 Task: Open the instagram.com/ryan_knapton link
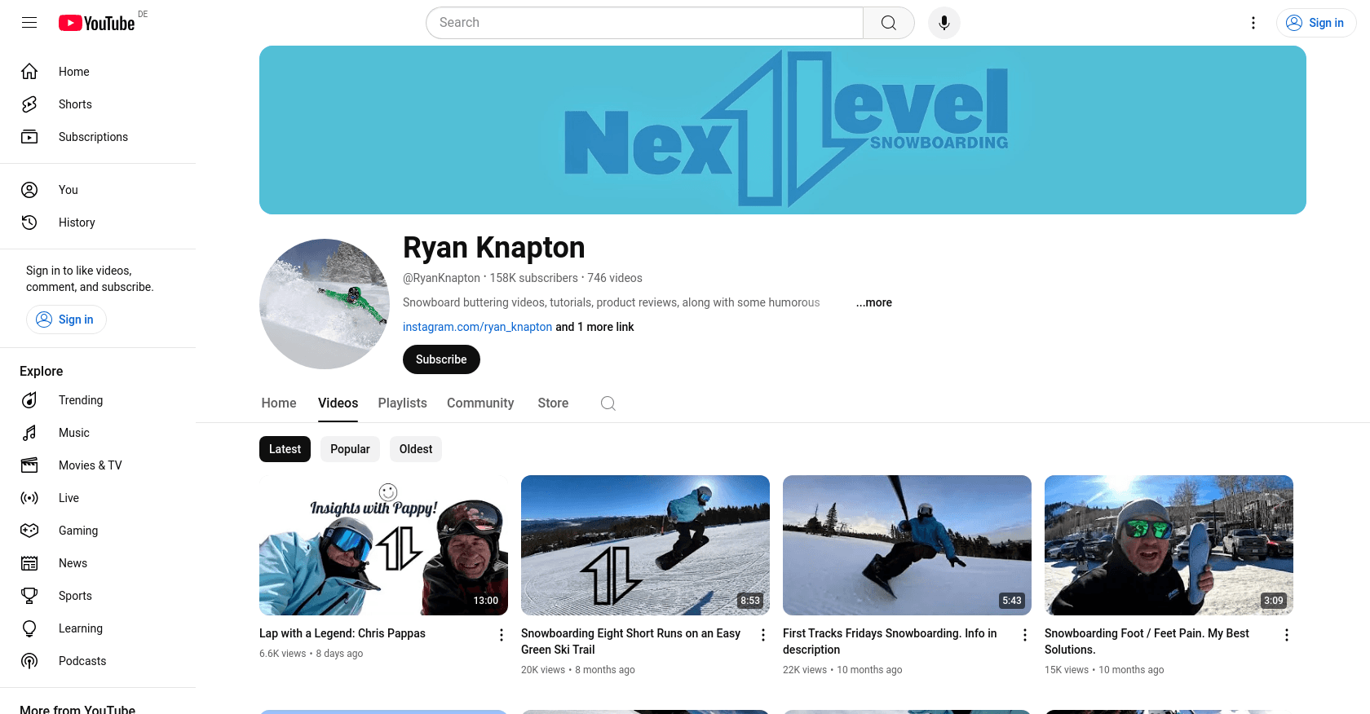tap(477, 327)
